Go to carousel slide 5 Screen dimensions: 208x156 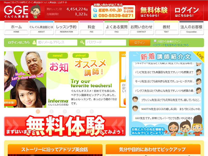pos(92,112)
